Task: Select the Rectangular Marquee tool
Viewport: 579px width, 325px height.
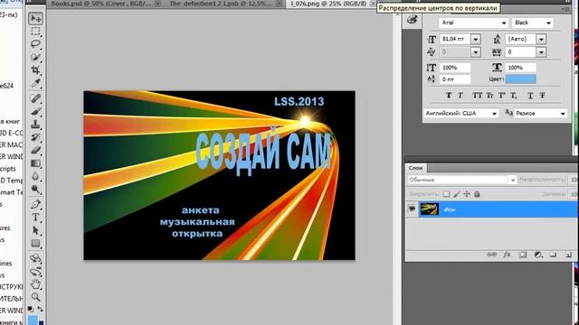Action: [x=36, y=32]
